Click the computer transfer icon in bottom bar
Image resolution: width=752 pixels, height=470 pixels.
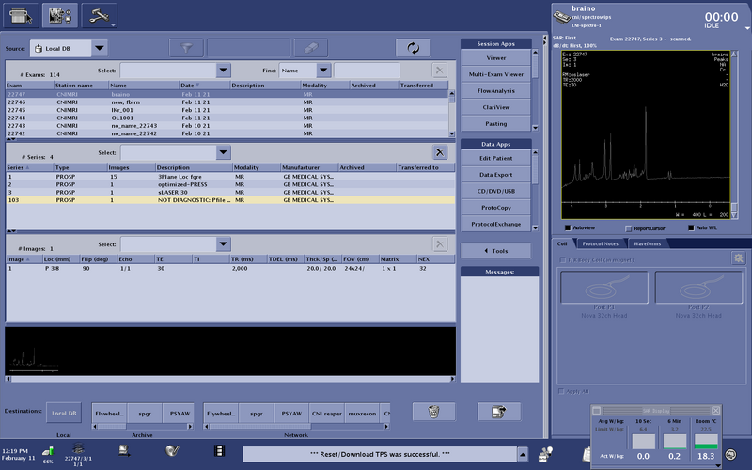point(125,450)
